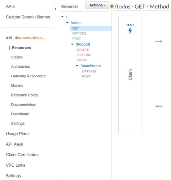171x180 pixels.
Task: Go to Client Certificates
Action: [22, 155]
